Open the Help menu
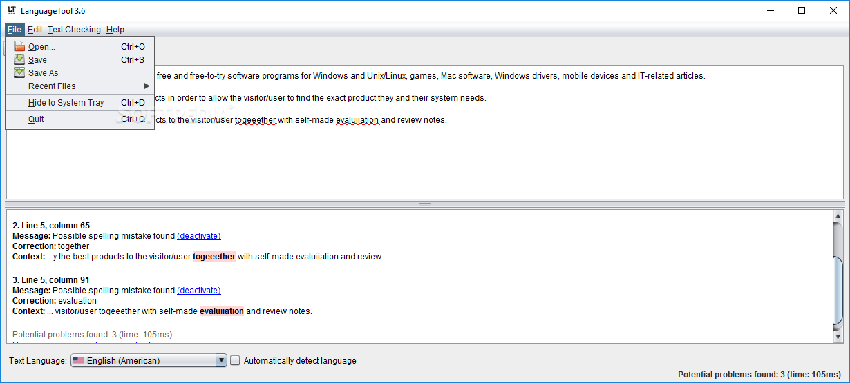 coord(115,30)
